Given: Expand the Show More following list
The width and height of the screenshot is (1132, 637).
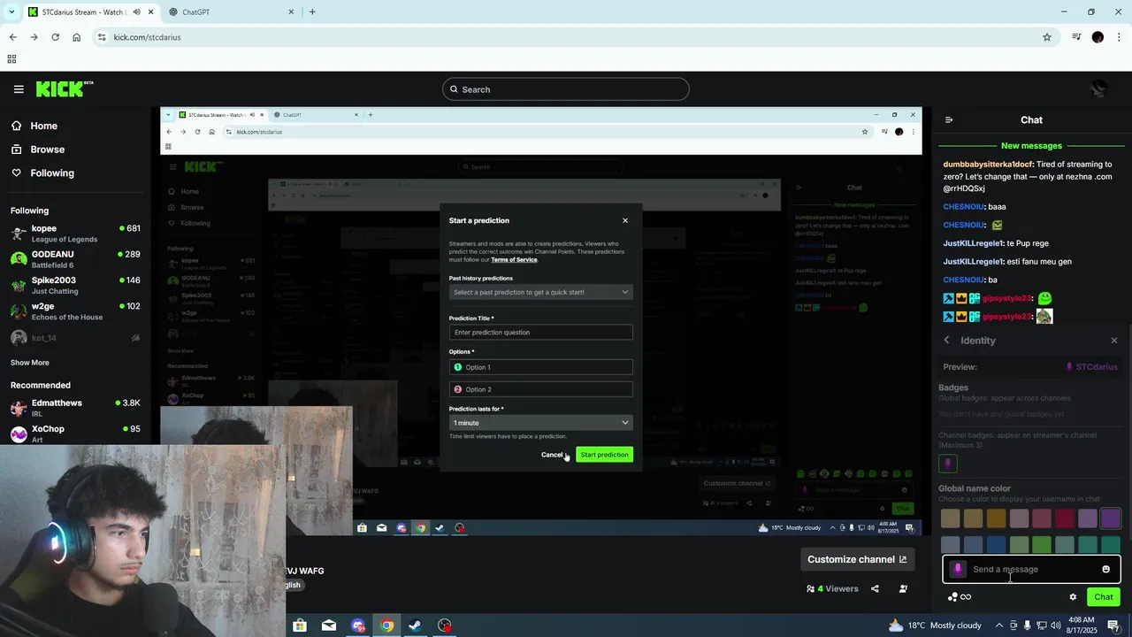Looking at the screenshot, I should tap(30, 363).
